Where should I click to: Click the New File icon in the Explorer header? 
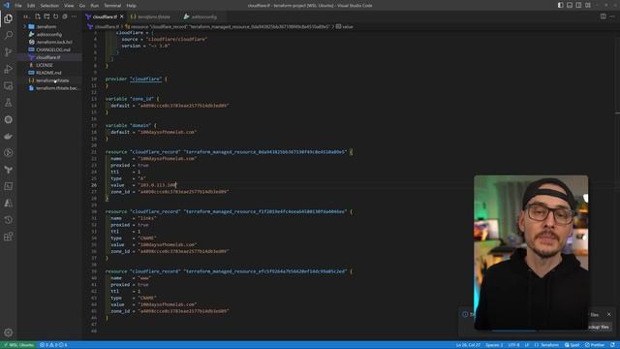click(x=38, y=16)
